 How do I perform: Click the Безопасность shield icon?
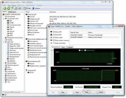[6, 76]
